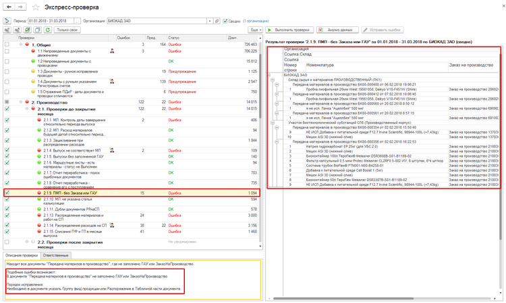
Task: Collapse Склад сырья и материалов ПРОИЗВОДСТВЕННЫЙ group
Action: 273,80
